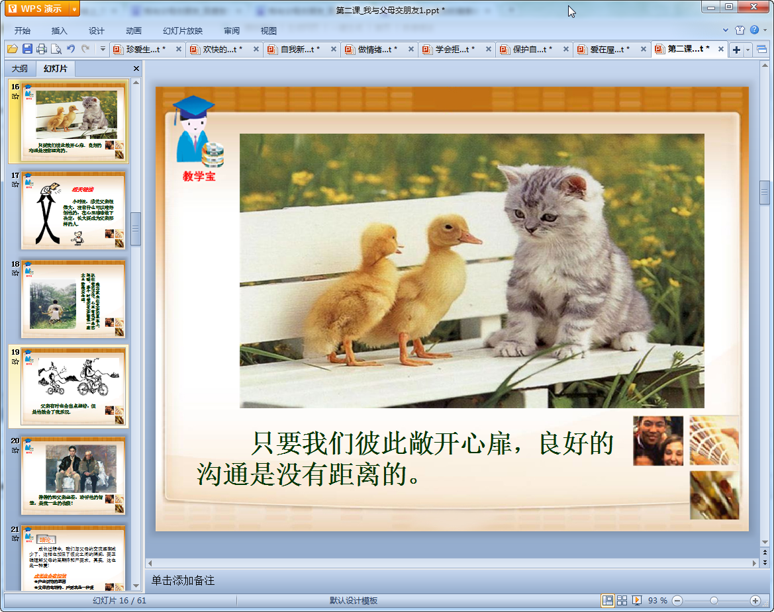Open the dropdown next to new tab plus
The height and width of the screenshot is (612, 774).
point(748,50)
